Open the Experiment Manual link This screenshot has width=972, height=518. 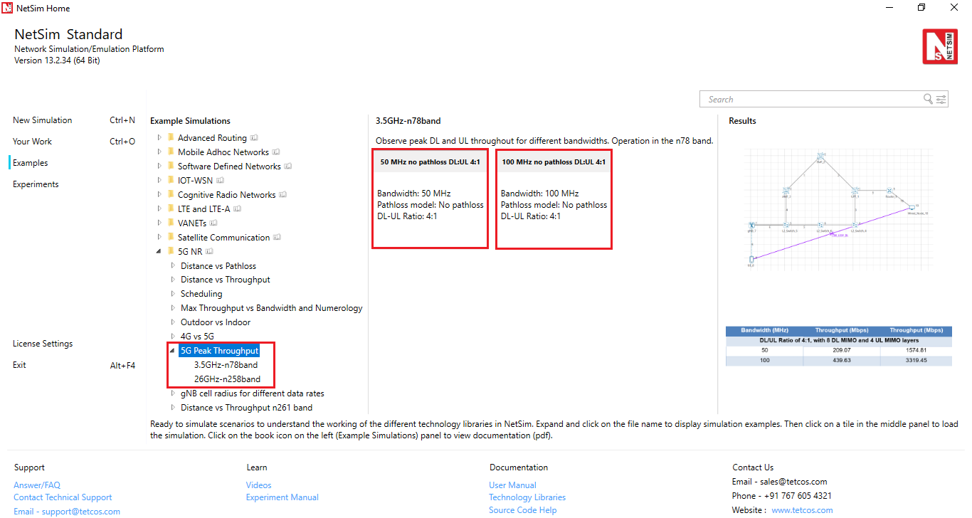[282, 497]
